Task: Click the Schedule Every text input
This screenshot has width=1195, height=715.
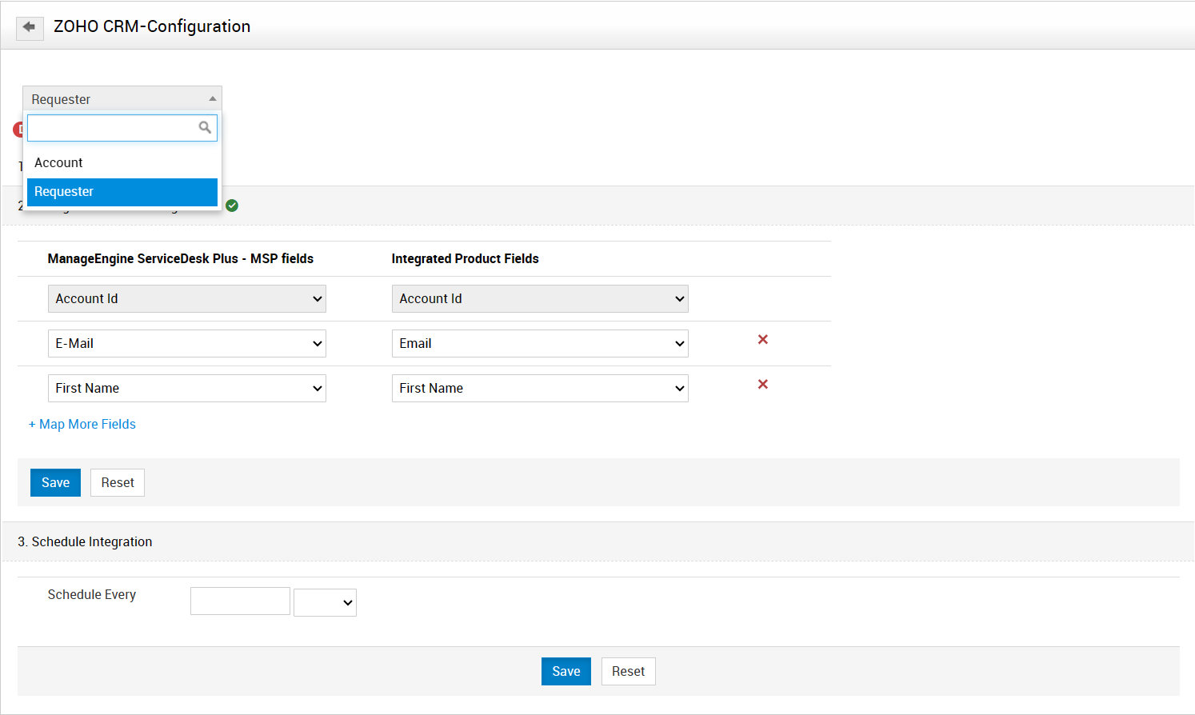Action: pos(240,601)
